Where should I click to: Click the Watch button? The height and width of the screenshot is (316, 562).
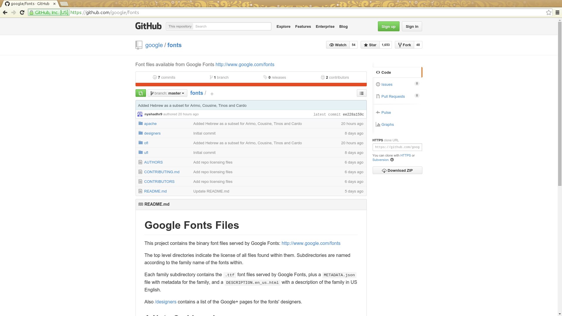(x=338, y=45)
